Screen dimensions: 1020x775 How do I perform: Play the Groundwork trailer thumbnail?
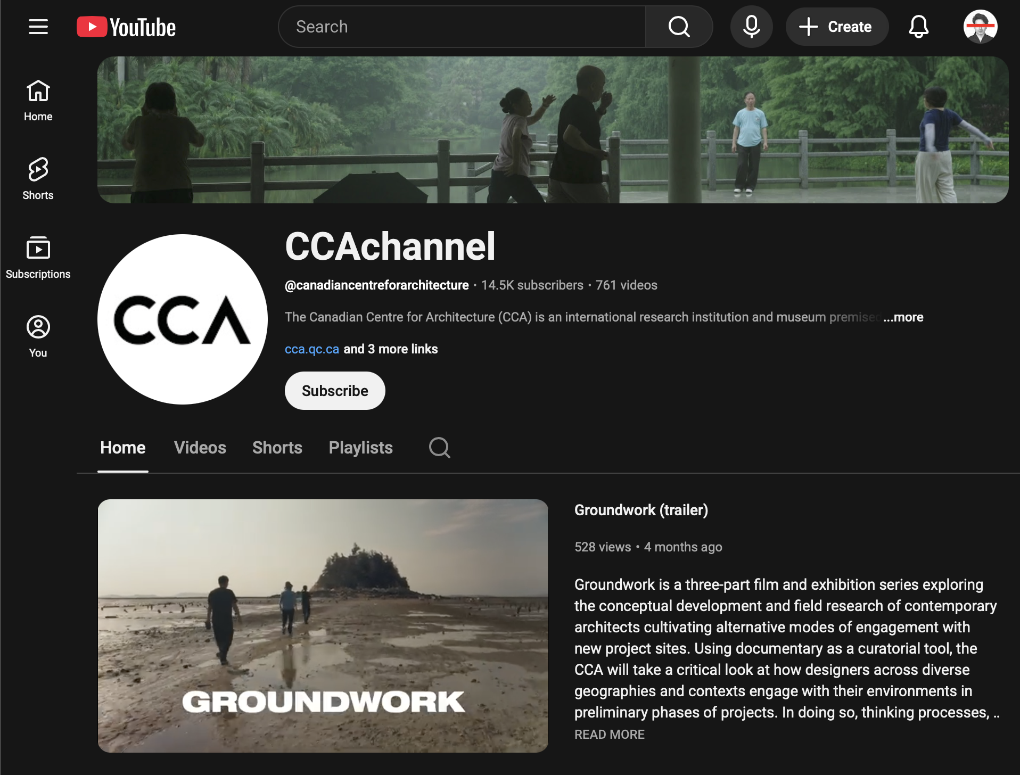(323, 625)
